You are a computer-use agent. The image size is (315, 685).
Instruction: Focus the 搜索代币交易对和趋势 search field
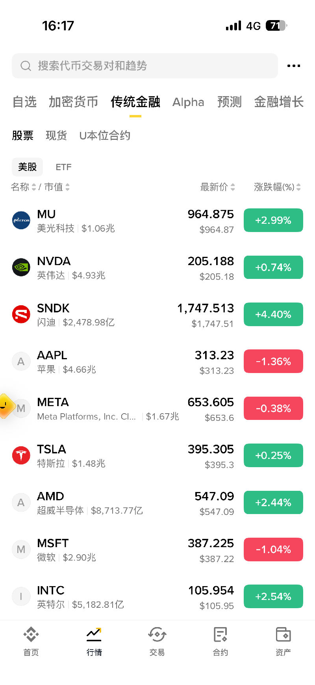(145, 66)
